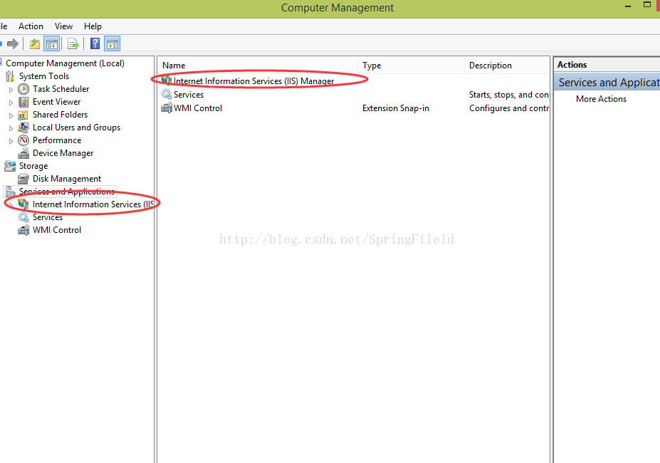The image size is (660, 463).
Task: Select Performance in the tree
Action: coord(57,140)
